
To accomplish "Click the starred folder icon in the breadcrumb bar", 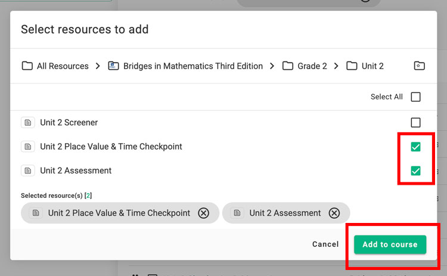I will pos(419,66).
